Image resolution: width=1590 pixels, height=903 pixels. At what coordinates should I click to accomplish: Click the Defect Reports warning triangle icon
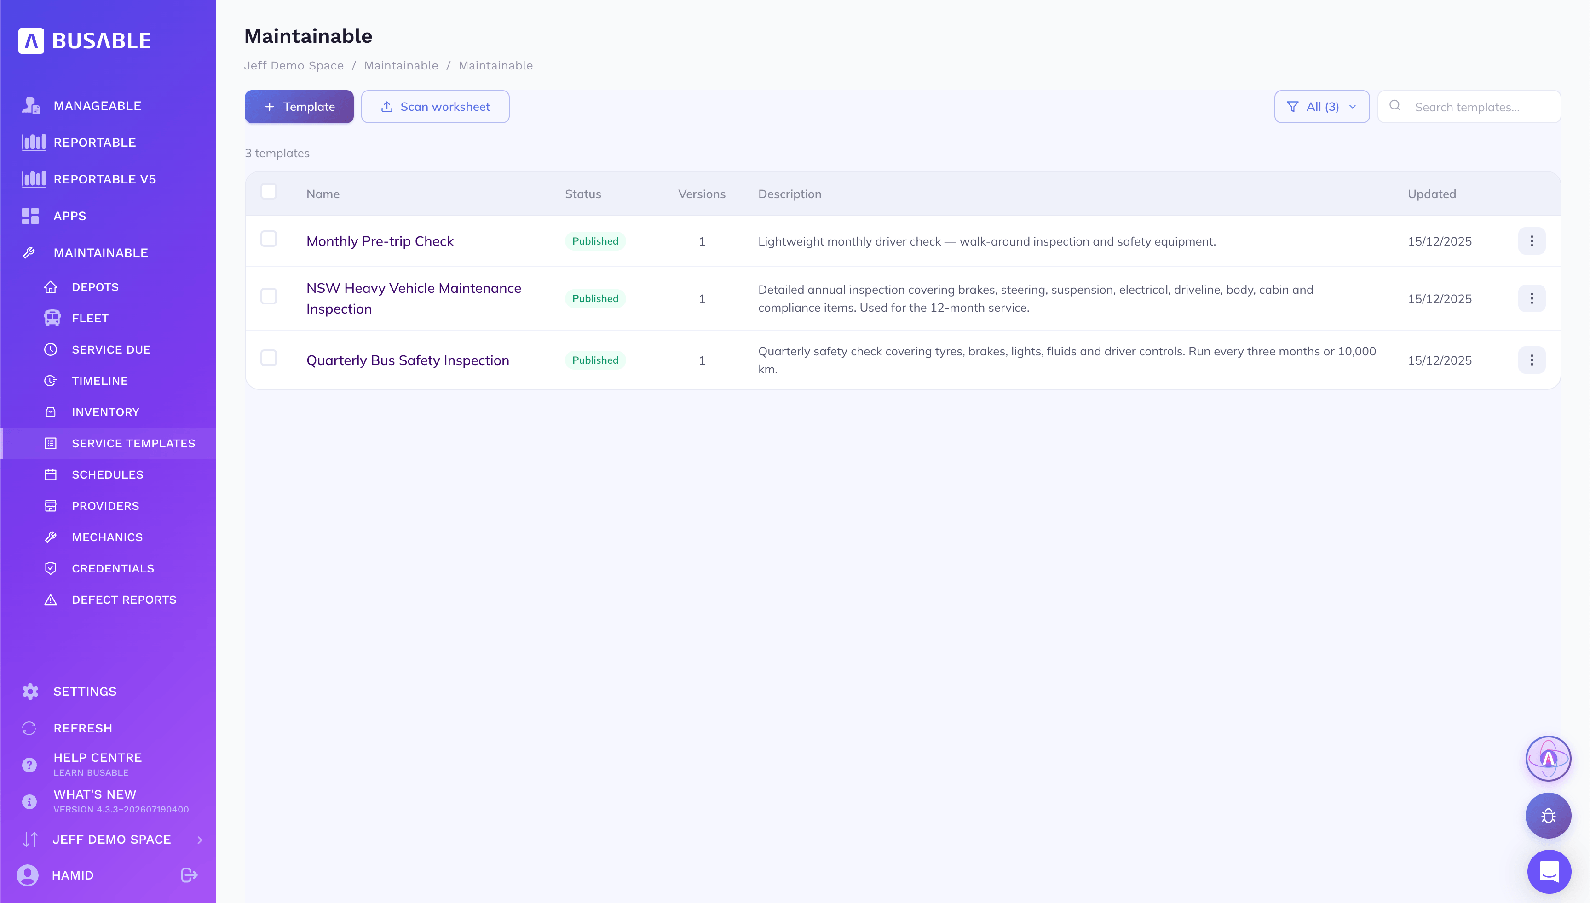point(51,600)
